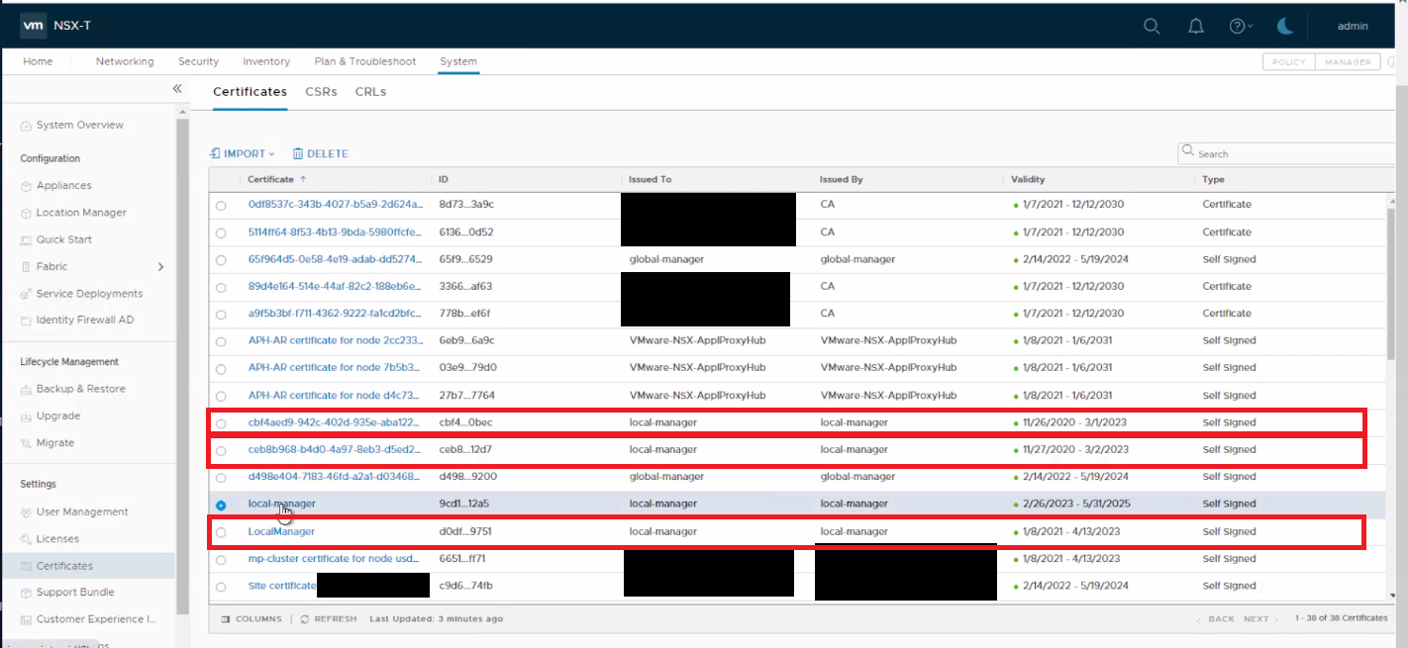Click ID cell d0df...9751

(465, 531)
